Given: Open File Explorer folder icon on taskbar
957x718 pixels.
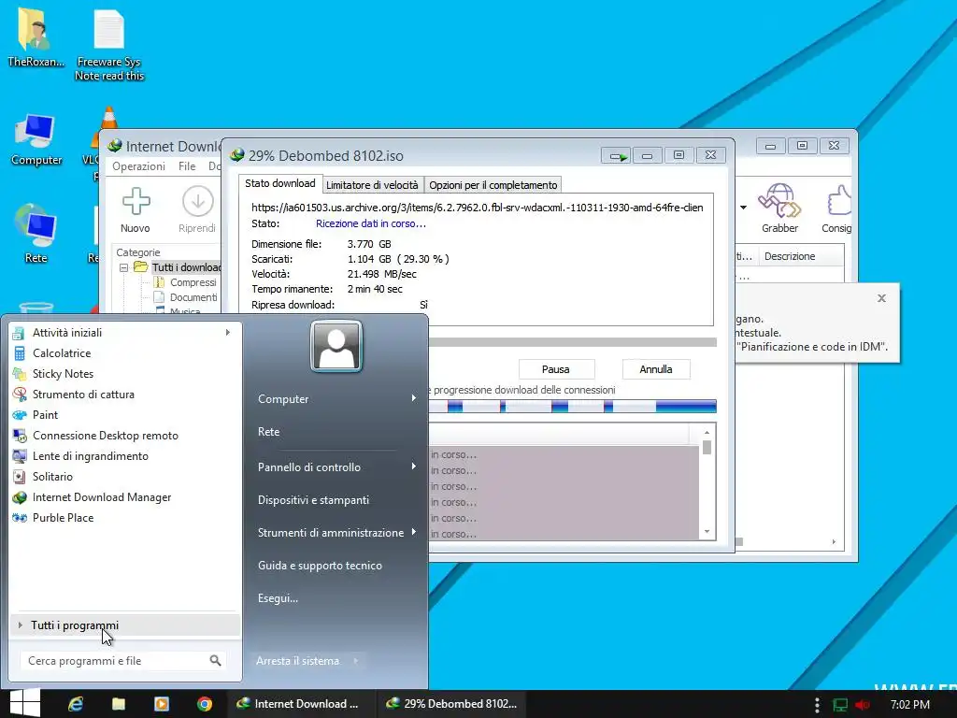Looking at the screenshot, I should (119, 704).
